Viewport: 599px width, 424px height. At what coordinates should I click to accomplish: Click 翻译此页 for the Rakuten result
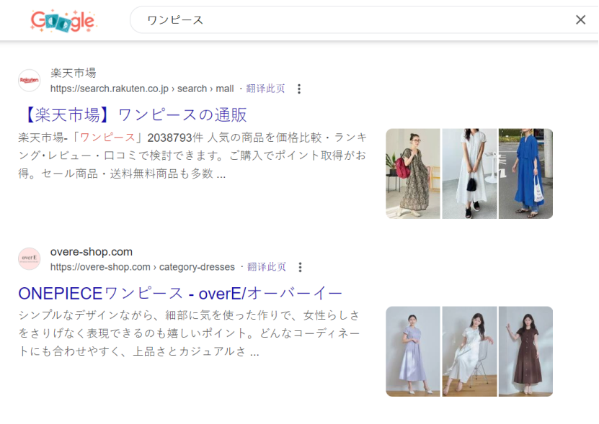[x=265, y=89]
